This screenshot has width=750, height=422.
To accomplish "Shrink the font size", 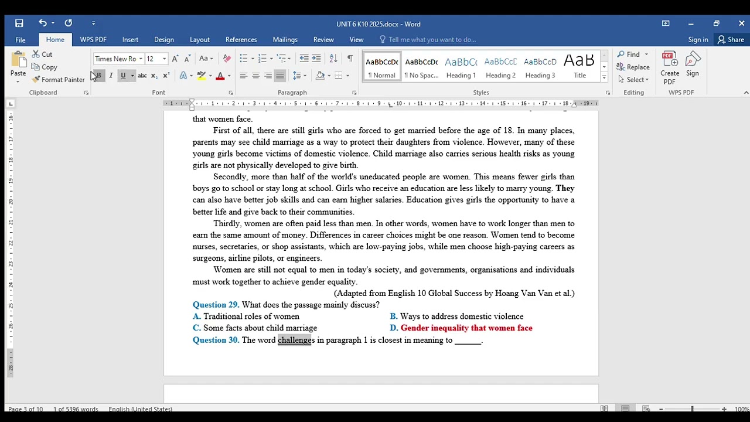I will pos(187,59).
